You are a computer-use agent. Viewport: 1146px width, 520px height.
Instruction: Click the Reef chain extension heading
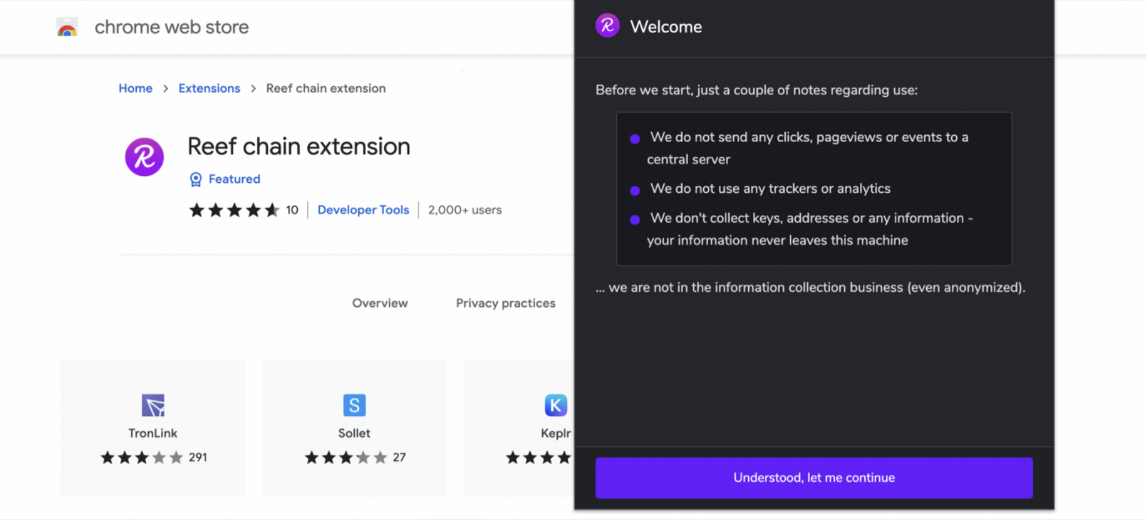(x=299, y=147)
